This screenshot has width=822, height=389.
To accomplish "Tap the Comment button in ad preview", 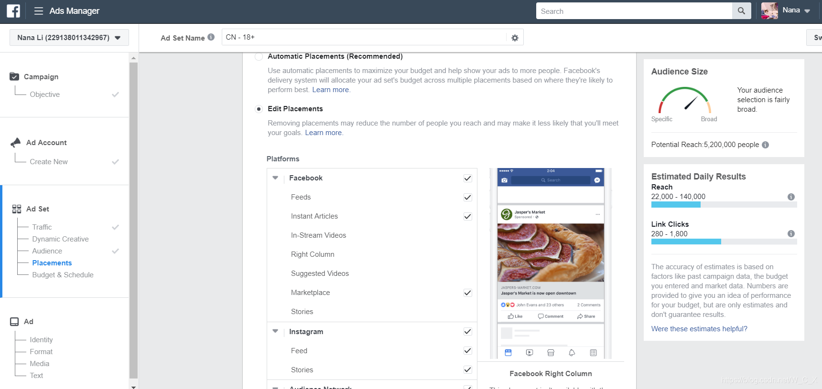I will click(551, 316).
